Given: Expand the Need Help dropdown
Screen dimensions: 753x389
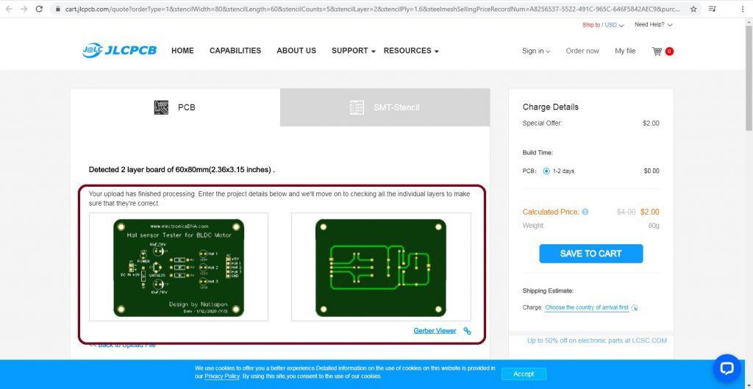Looking at the screenshot, I should tap(654, 24).
